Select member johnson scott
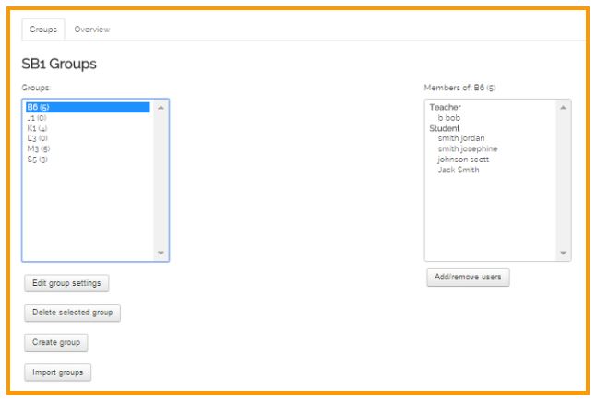This screenshot has height=402, width=596. [463, 160]
